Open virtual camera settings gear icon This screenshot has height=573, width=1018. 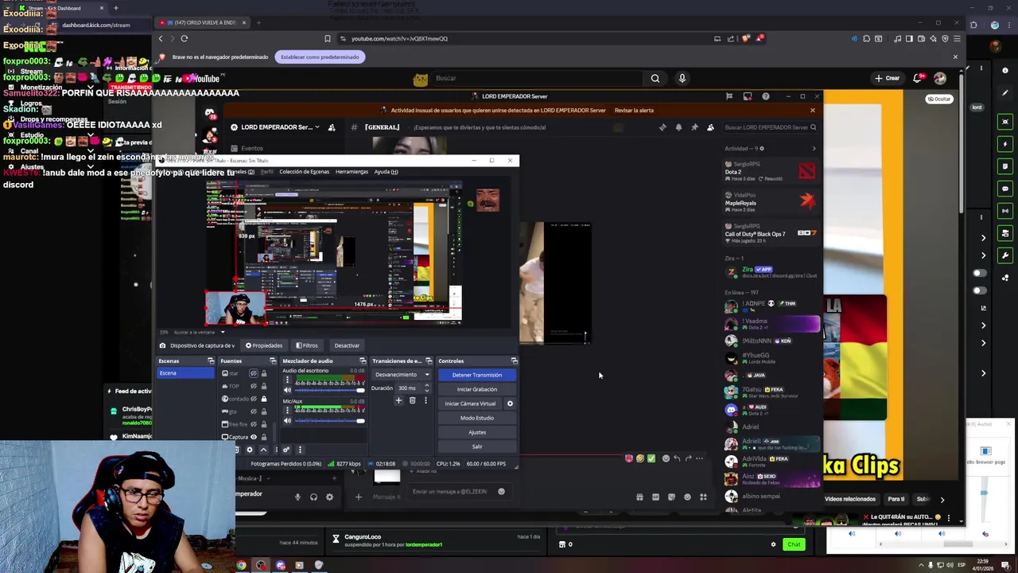510,403
